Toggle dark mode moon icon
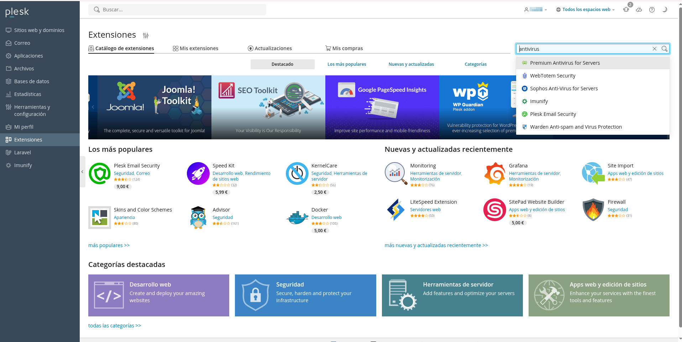 point(665,10)
